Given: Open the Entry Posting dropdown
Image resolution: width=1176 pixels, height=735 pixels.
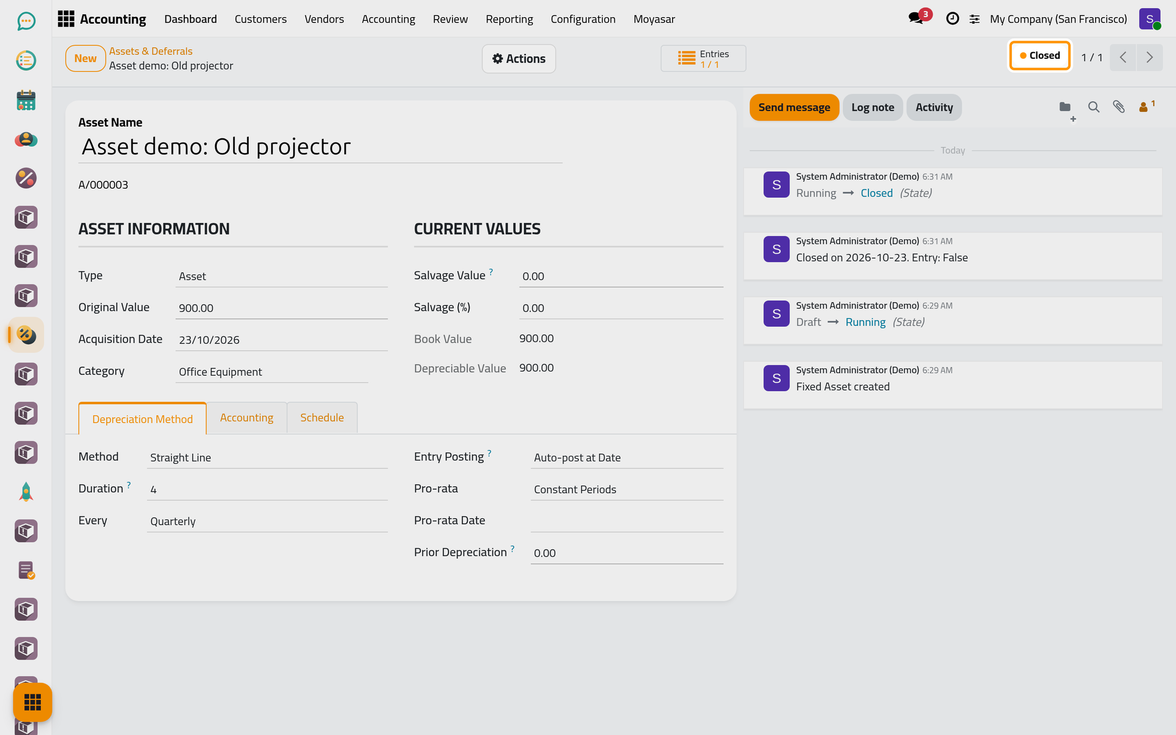Looking at the screenshot, I should point(627,458).
